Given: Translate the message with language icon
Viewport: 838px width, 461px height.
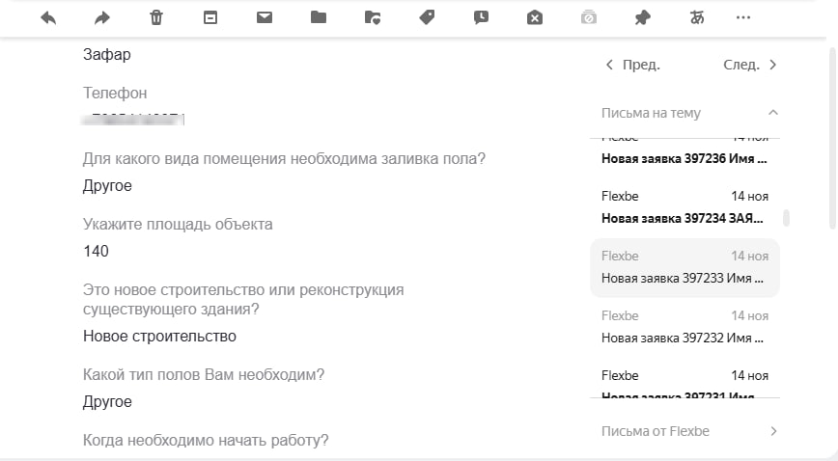Looking at the screenshot, I should tap(697, 17).
